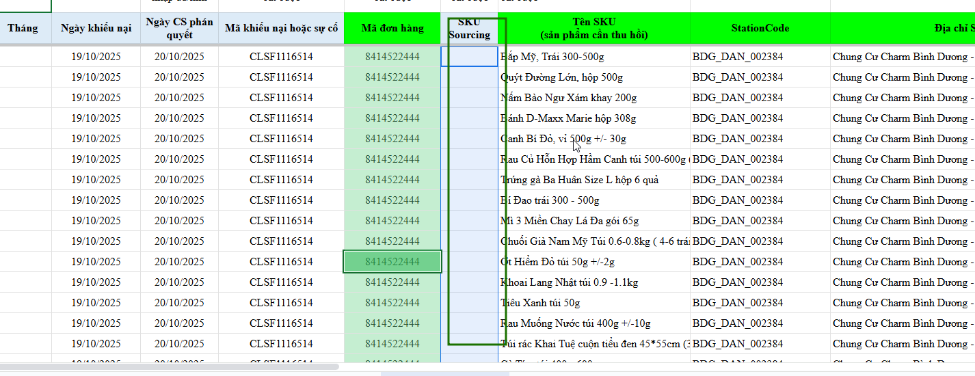Select CLSF1116514 in the Nấm Bào Ngư row
Screen dimensions: 975x376
(x=281, y=98)
